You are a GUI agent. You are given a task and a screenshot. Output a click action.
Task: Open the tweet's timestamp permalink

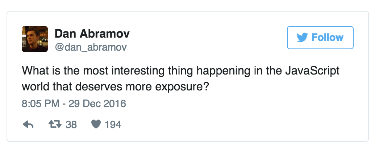[x=74, y=104]
